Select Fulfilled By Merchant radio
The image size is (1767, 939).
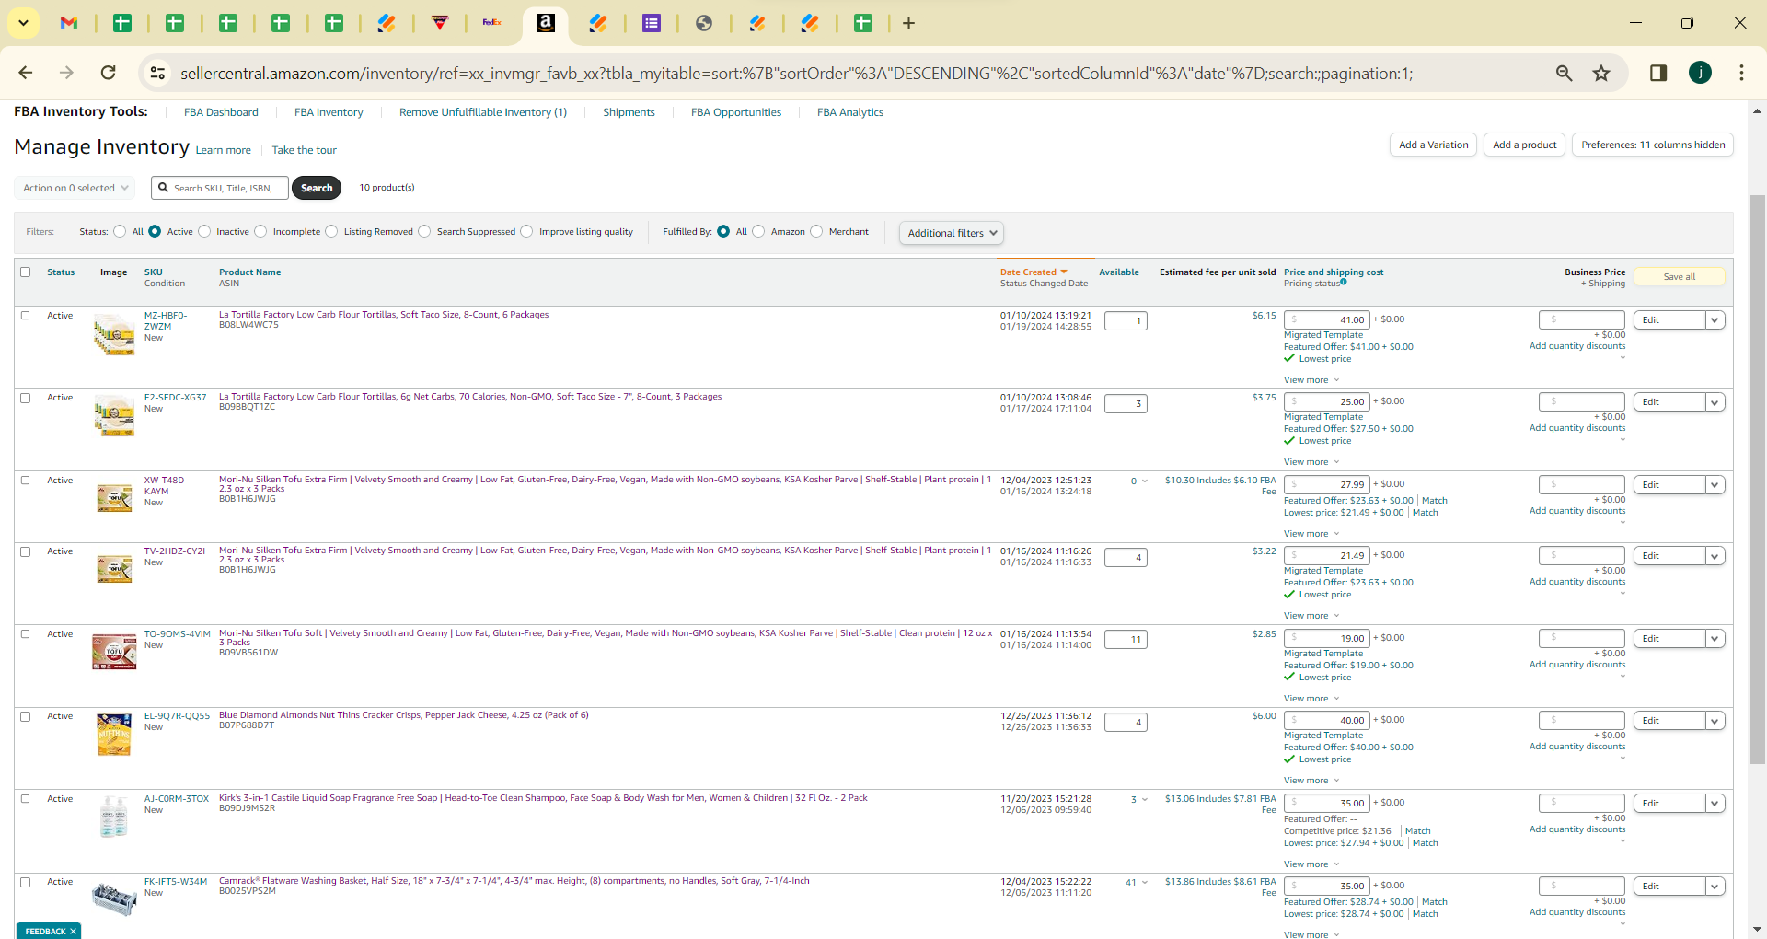(x=816, y=231)
